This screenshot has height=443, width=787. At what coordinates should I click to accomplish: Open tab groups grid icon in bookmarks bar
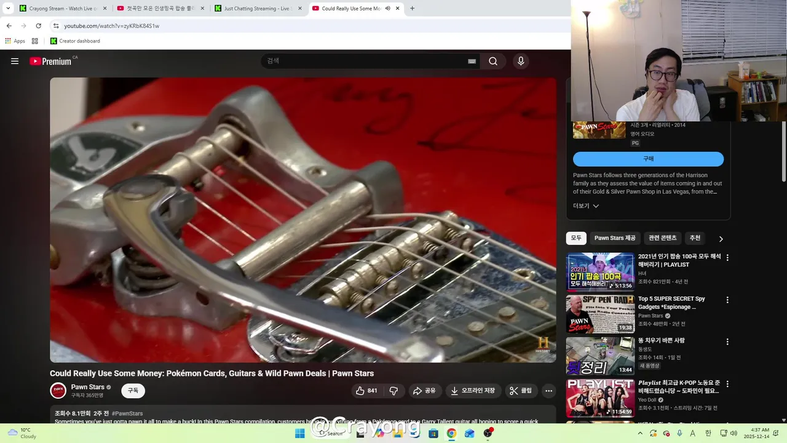coord(35,41)
